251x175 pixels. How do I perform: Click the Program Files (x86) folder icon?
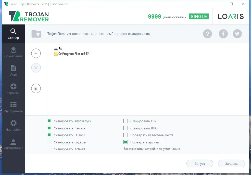point(56,54)
